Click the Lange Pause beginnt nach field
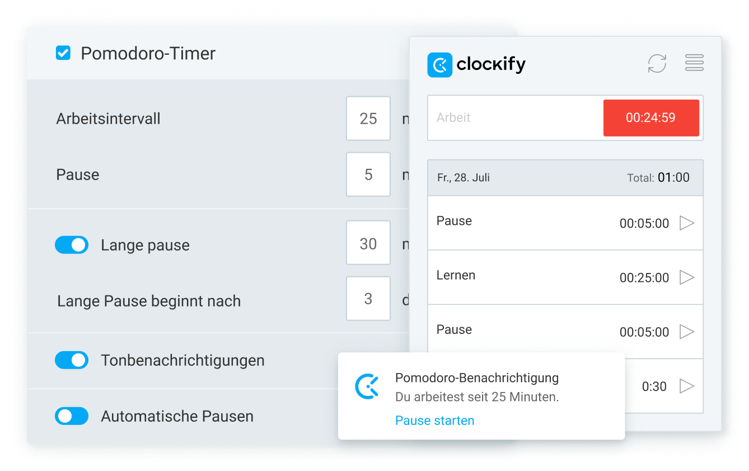 tap(368, 299)
